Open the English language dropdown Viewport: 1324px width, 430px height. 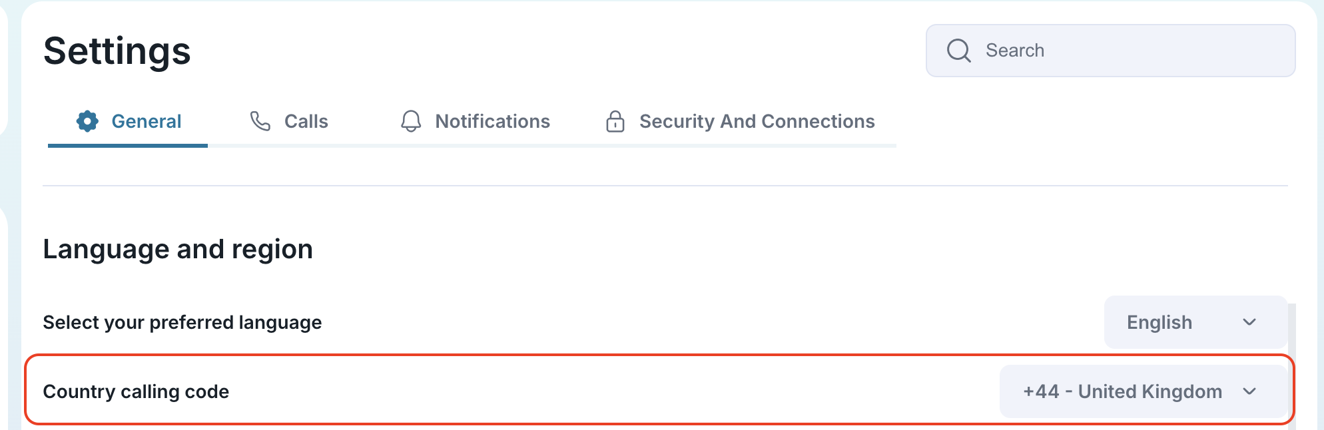point(1194,322)
